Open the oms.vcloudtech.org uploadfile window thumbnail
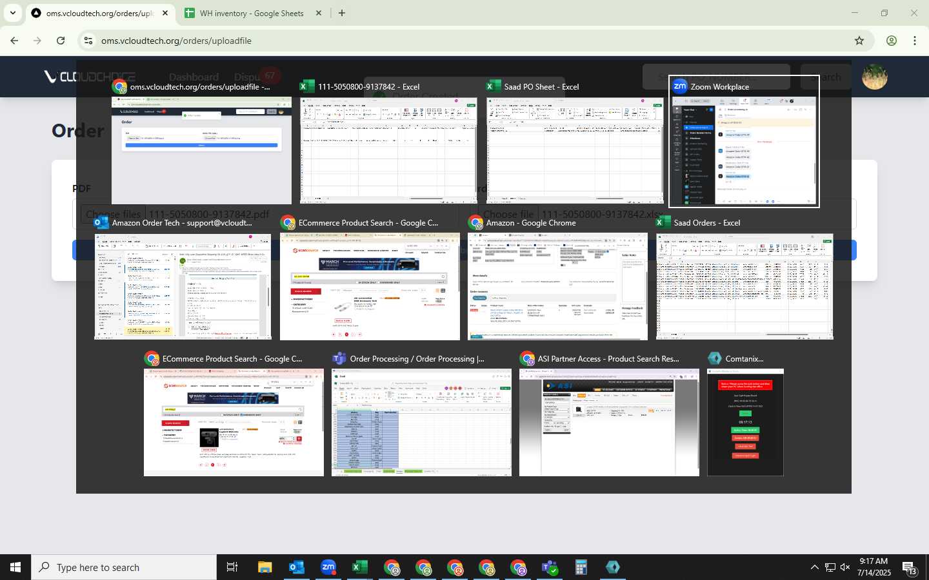Viewport: 929px width, 580px height. (x=201, y=151)
